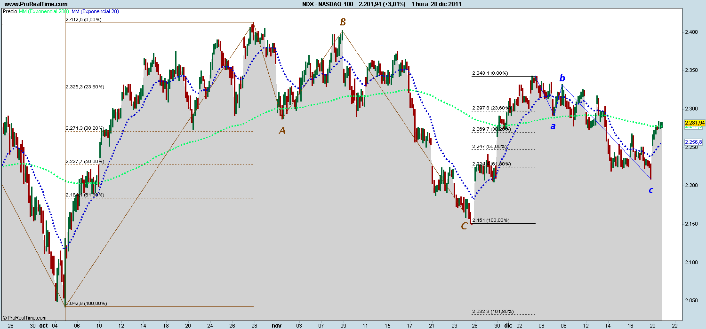706x329 pixels.
Task: Click the '10' date label on time axis
Action: click(99, 325)
